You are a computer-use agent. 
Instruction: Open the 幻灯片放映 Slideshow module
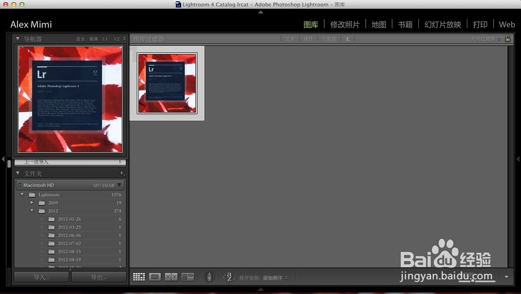442,24
